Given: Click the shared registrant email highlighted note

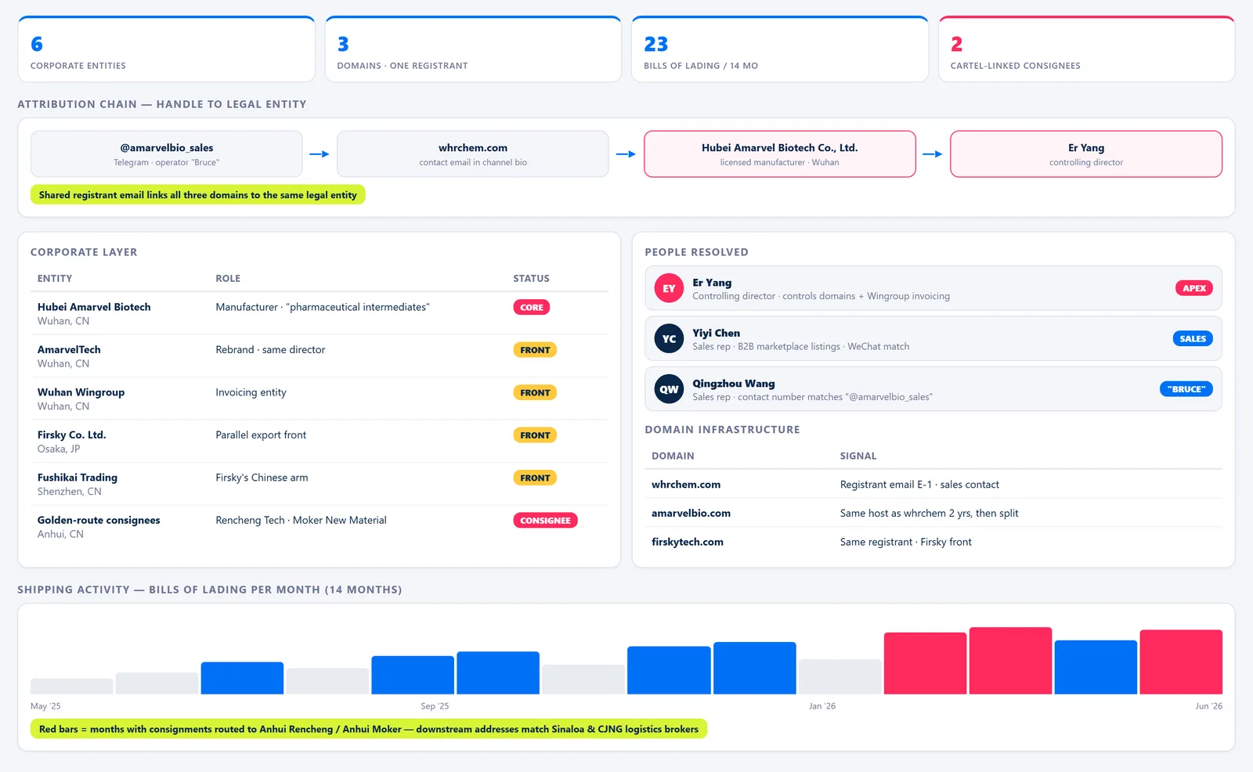Looking at the screenshot, I should point(198,195).
